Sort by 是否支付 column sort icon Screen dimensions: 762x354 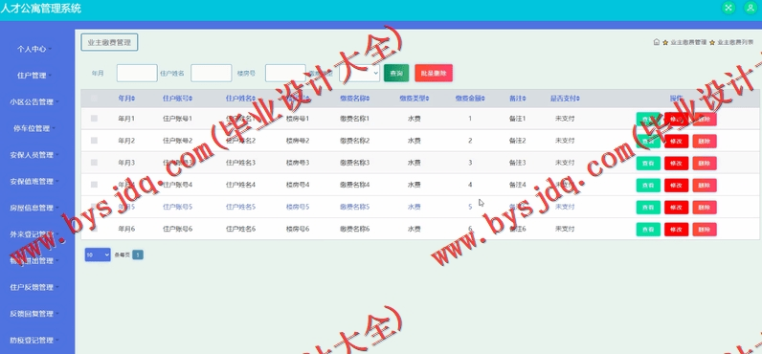pos(579,99)
